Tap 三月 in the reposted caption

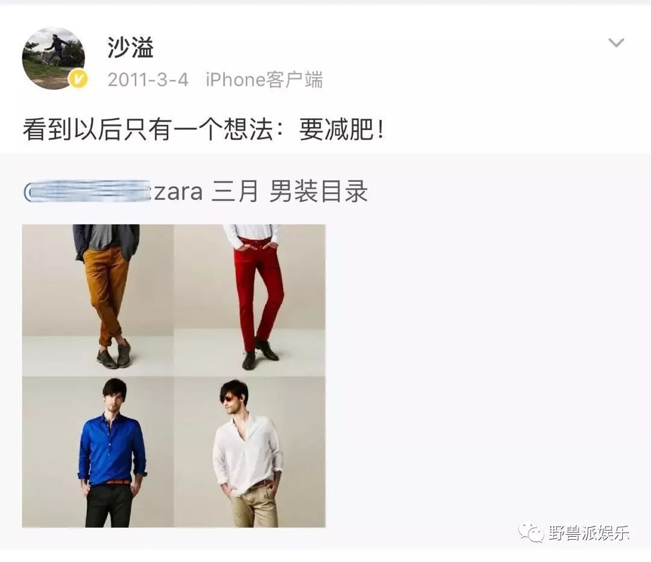click(234, 192)
